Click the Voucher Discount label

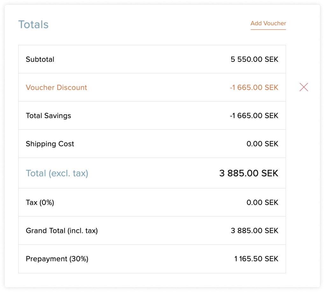point(56,87)
